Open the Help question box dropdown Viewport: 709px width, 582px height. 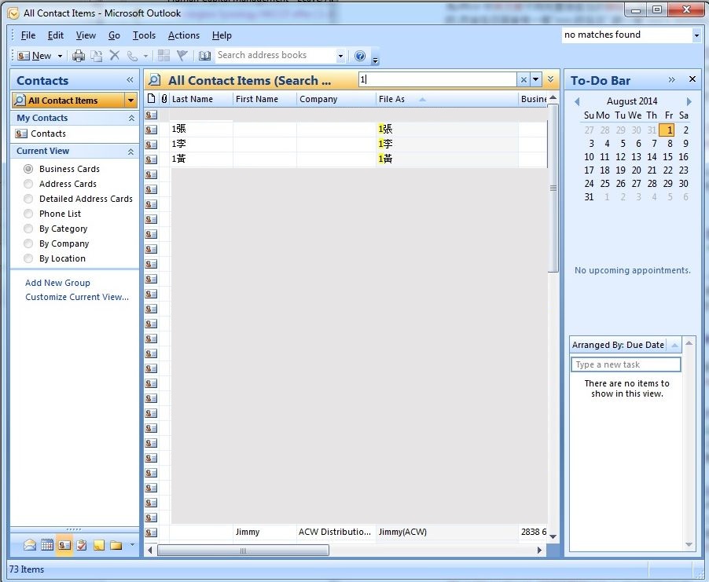696,35
